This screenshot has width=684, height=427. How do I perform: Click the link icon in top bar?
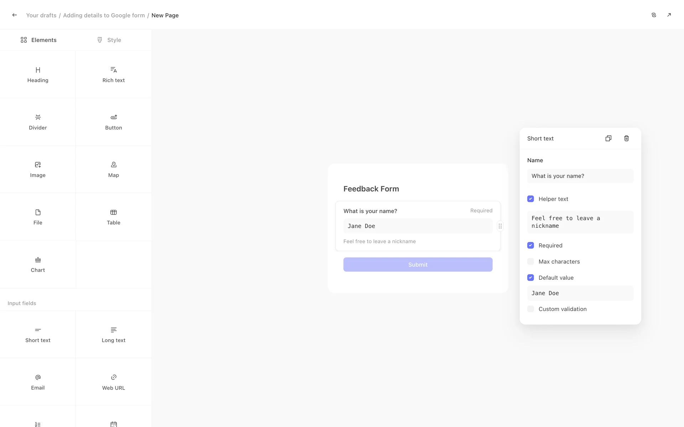[x=653, y=15]
